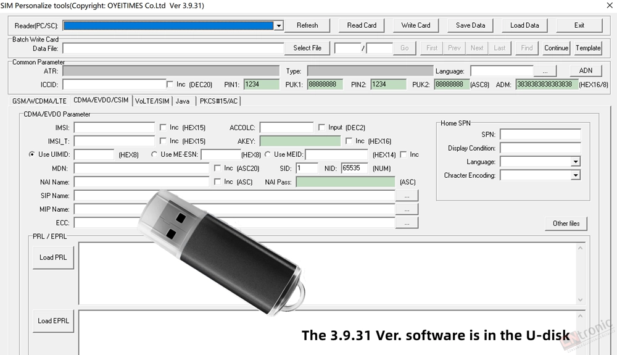Focus the Common Parameter Language field
Screen dimensions: 617x355
point(502,71)
